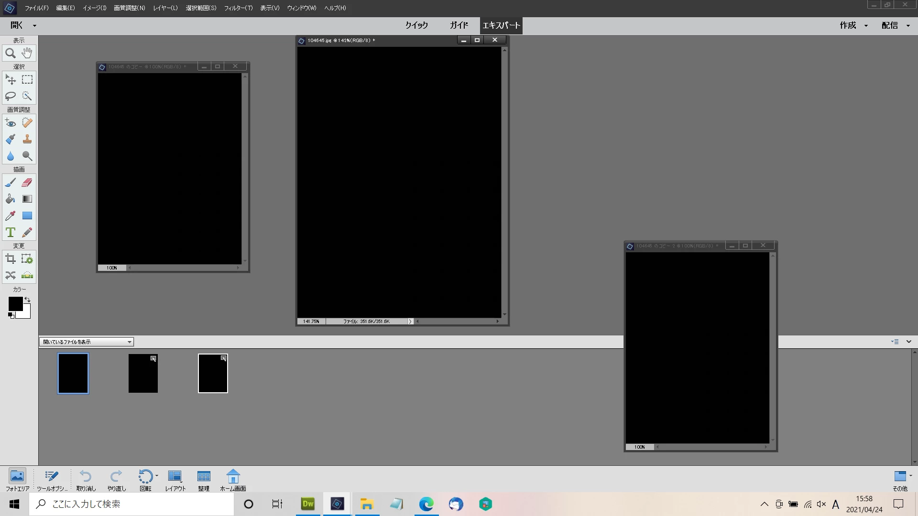The height and width of the screenshot is (516, 918).
Task: Select the Gradient tool
Action: 27,199
